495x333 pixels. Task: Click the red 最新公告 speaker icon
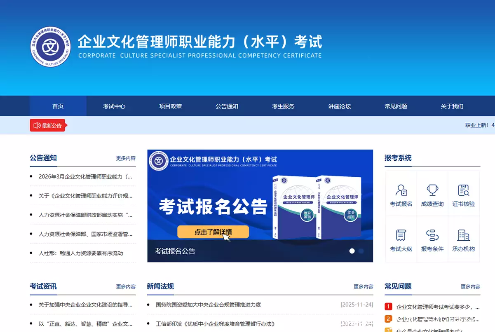coord(37,125)
